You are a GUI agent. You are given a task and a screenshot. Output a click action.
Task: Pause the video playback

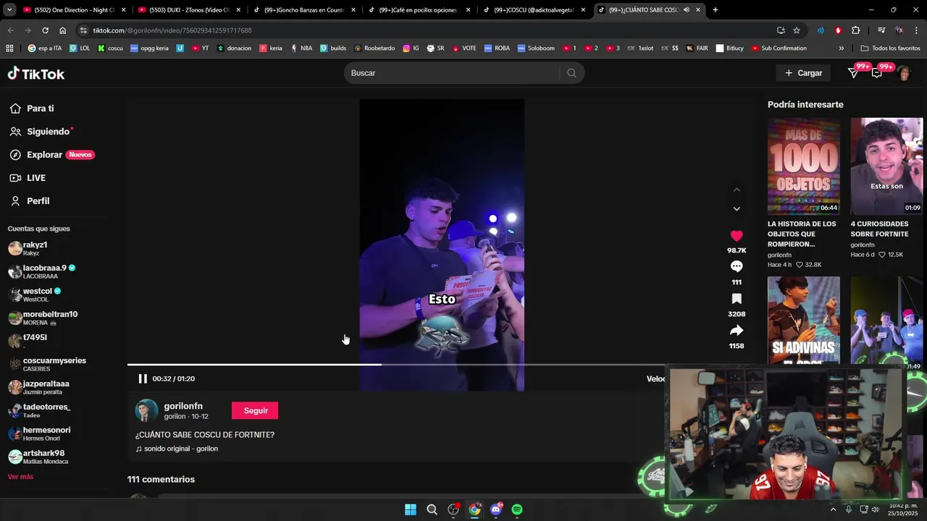(143, 378)
